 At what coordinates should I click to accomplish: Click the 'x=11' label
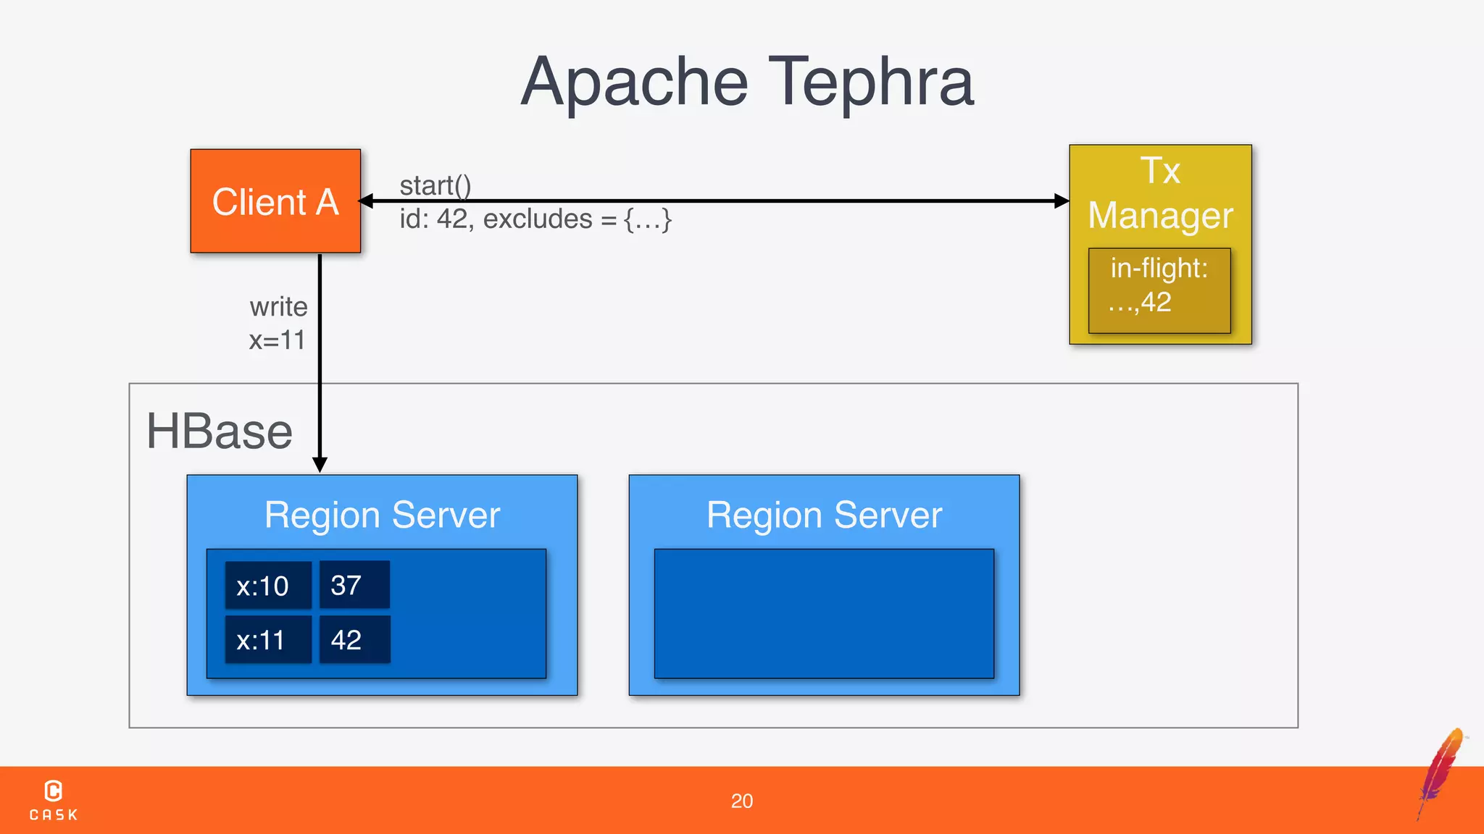tap(277, 340)
